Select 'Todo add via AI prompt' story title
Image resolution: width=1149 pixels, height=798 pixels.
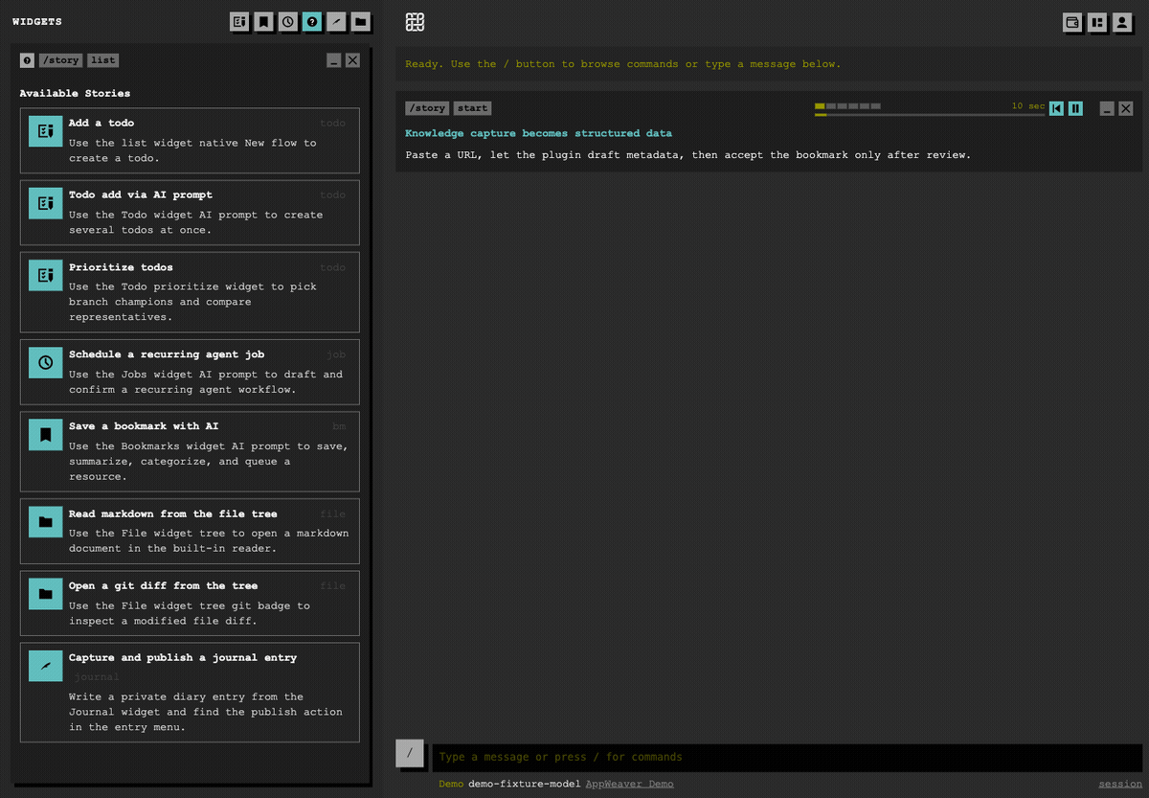[x=141, y=194]
